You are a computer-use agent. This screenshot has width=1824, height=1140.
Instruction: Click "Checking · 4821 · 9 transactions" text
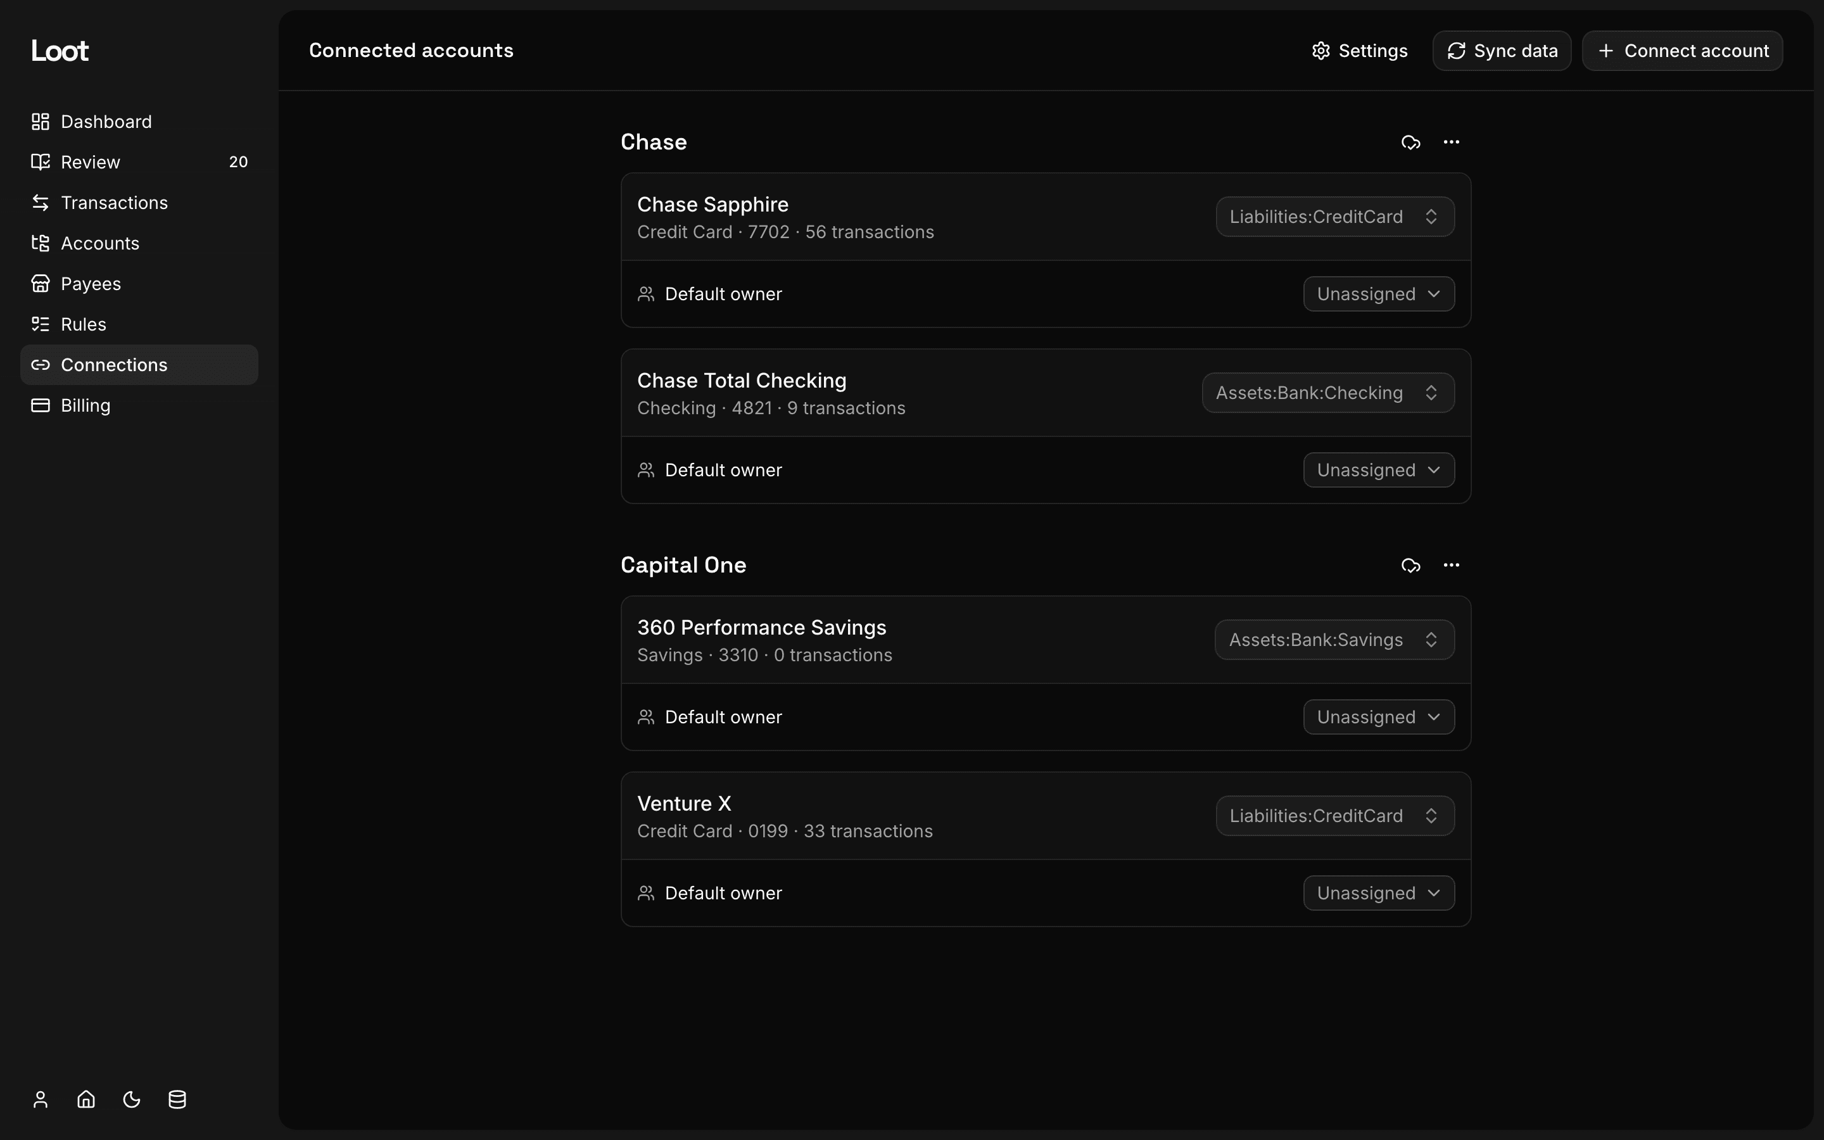click(x=771, y=408)
